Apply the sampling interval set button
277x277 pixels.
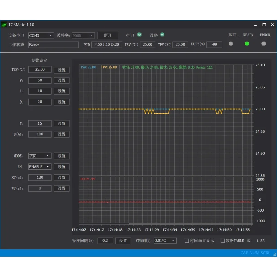123,241
